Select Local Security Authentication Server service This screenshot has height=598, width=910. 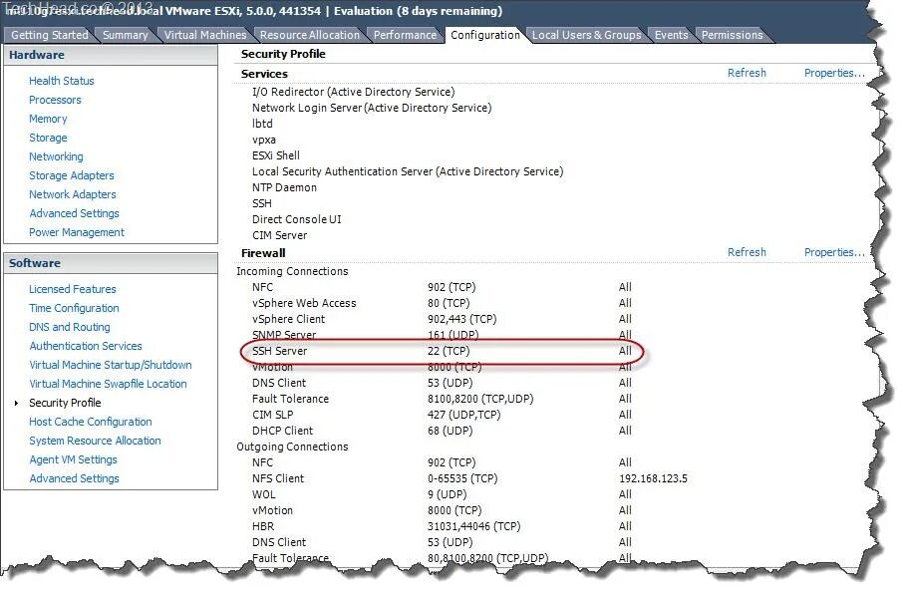point(408,171)
